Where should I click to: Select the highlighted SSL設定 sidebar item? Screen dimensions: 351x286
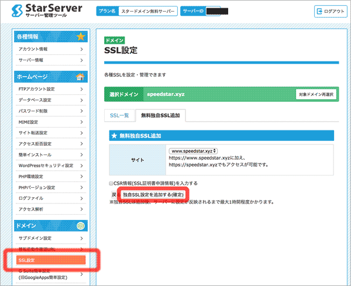coord(51,260)
